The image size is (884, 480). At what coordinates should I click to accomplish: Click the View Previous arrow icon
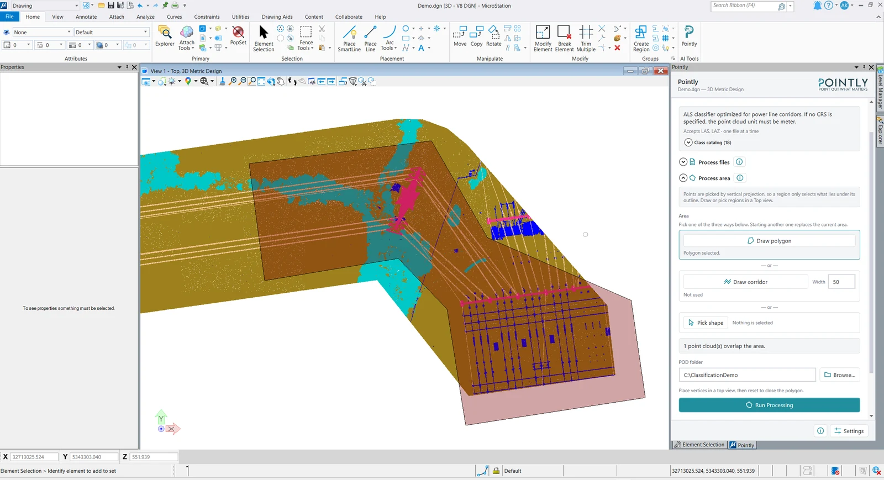click(x=321, y=81)
